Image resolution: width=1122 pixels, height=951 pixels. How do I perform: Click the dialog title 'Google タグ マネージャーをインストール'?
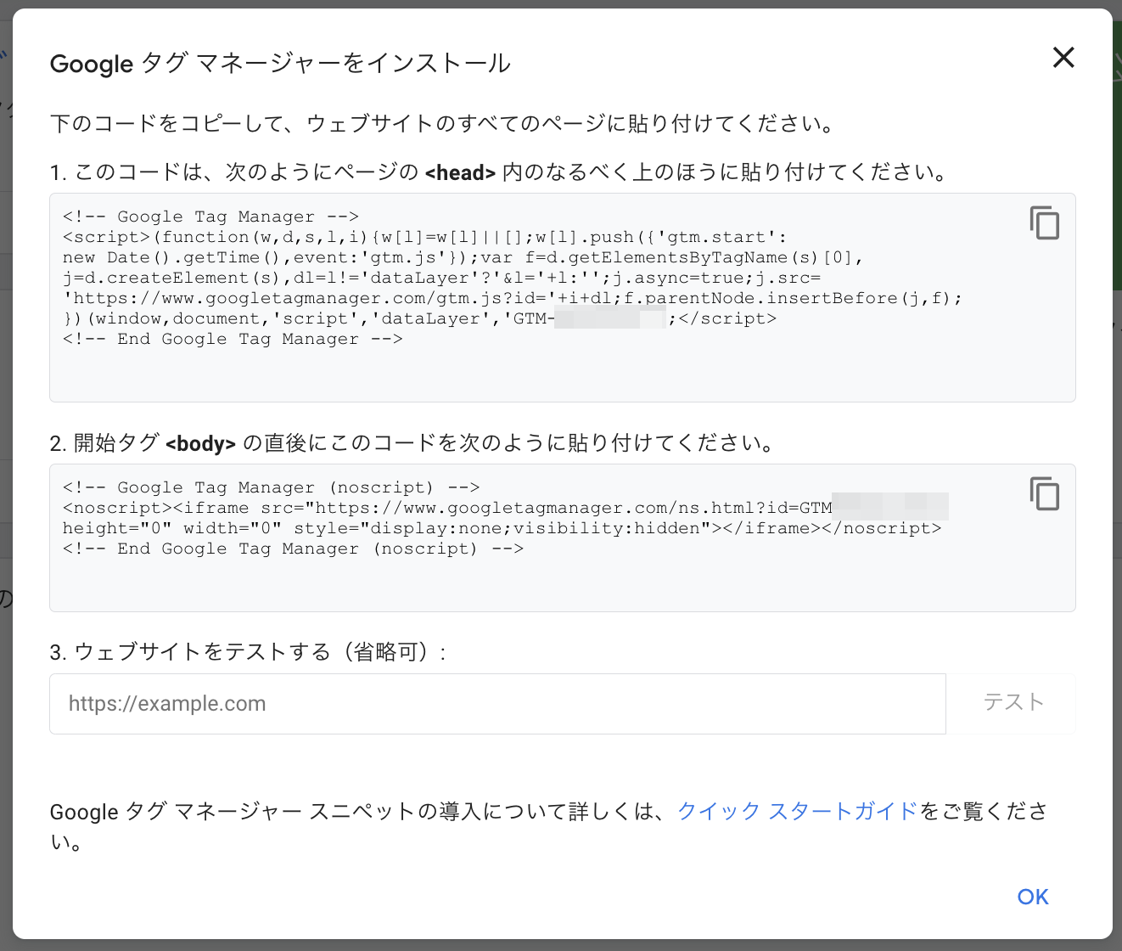(x=280, y=64)
